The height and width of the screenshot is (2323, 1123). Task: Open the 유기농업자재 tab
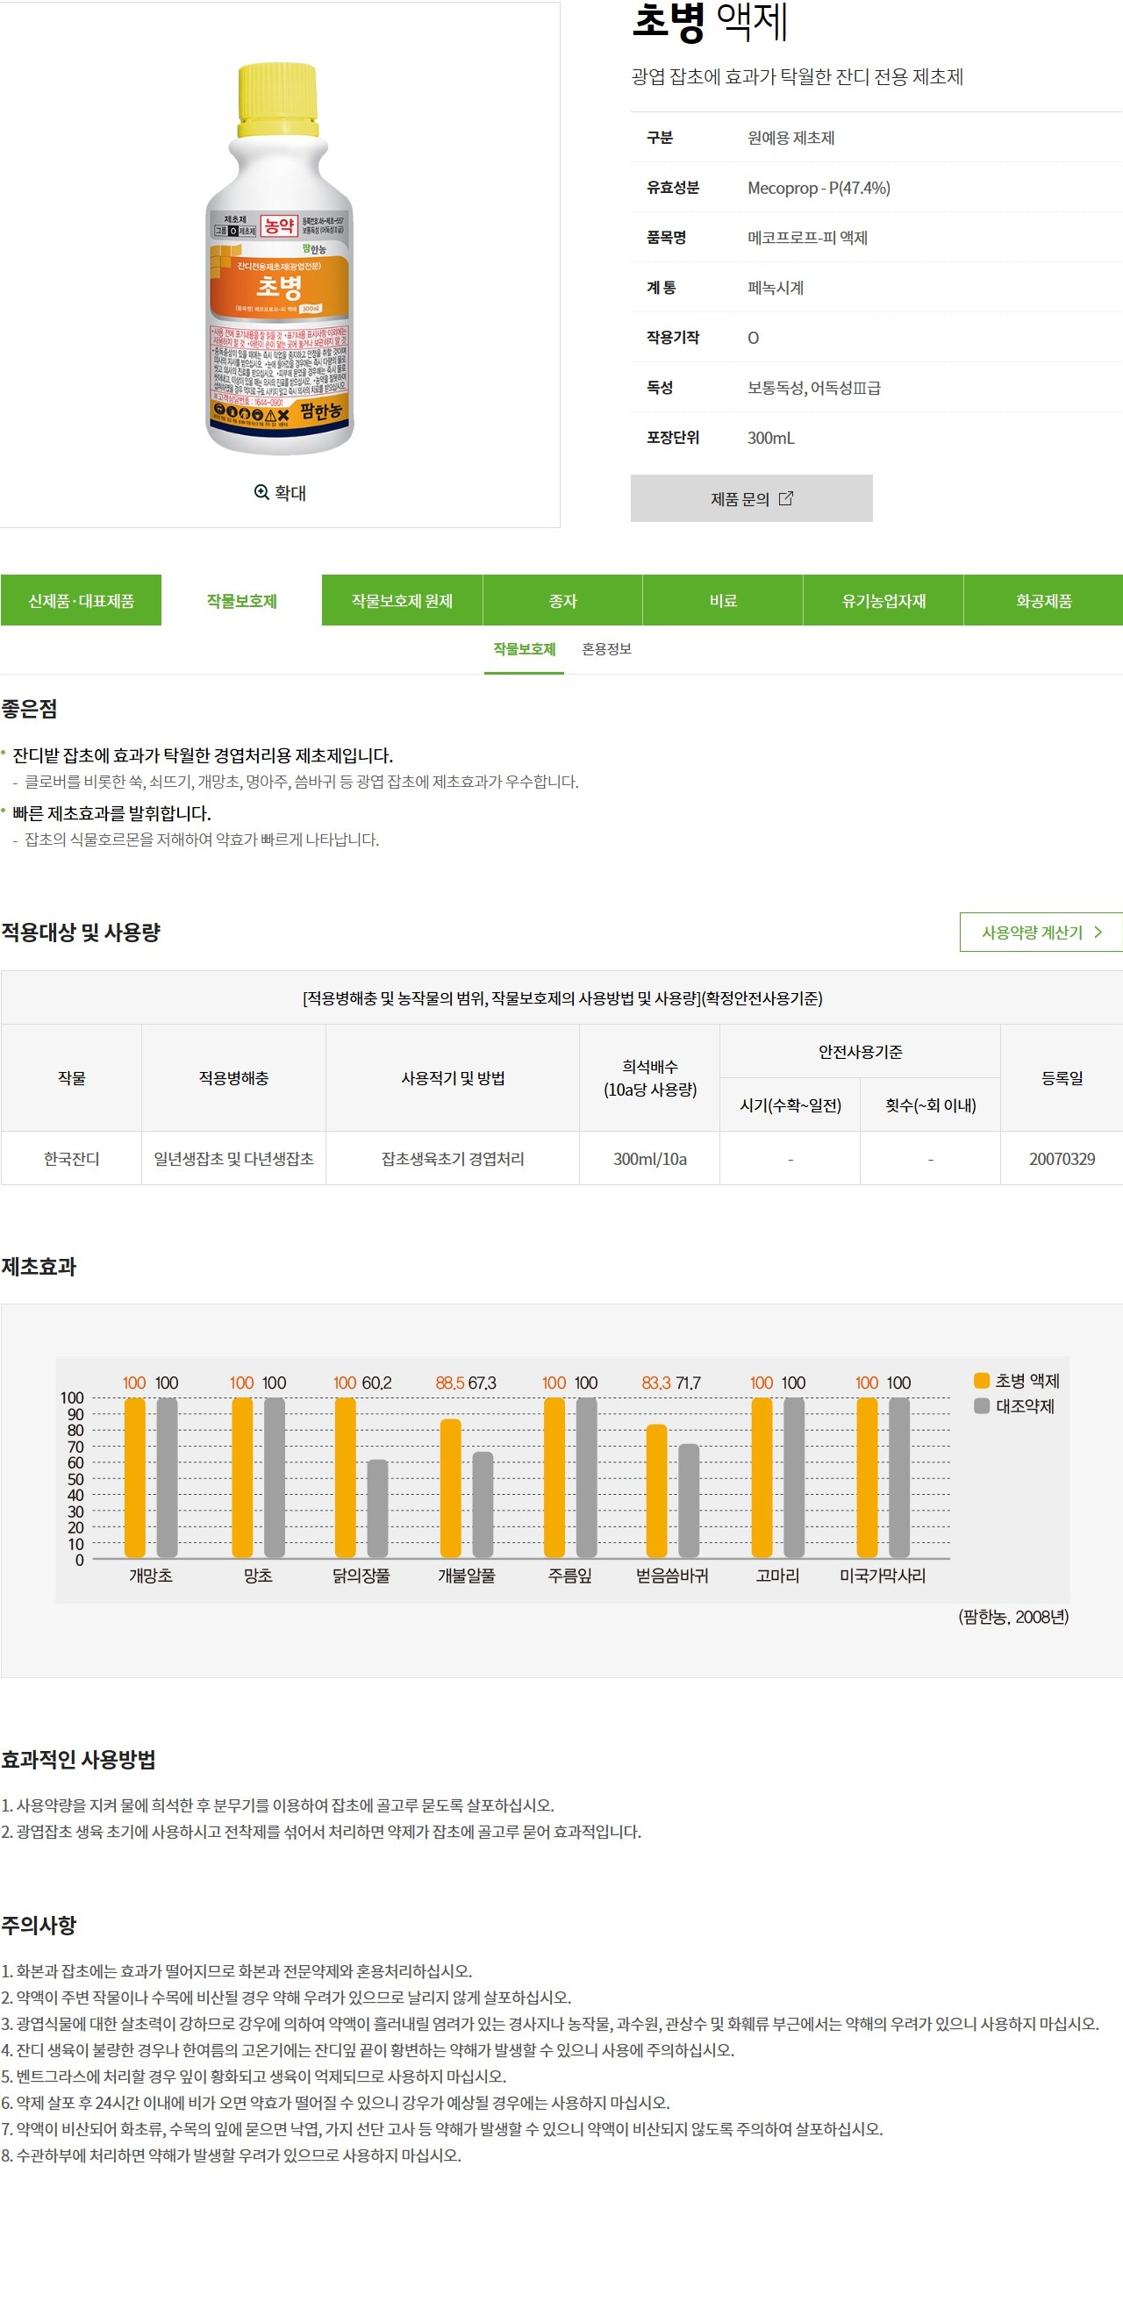pyautogui.click(x=884, y=601)
